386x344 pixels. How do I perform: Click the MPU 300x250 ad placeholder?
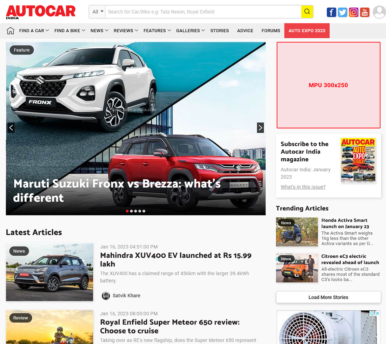tap(328, 85)
